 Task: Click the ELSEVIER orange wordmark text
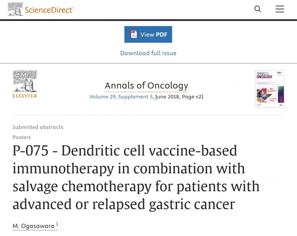pyautogui.click(x=25, y=96)
